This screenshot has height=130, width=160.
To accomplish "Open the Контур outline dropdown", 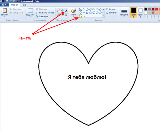I will click(x=111, y=9).
